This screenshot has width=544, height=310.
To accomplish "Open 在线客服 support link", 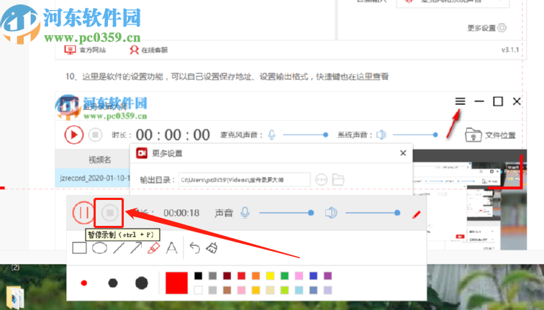I will [148, 50].
